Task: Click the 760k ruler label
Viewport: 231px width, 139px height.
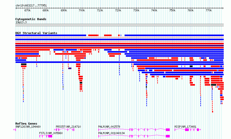Action: click(191, 11)
